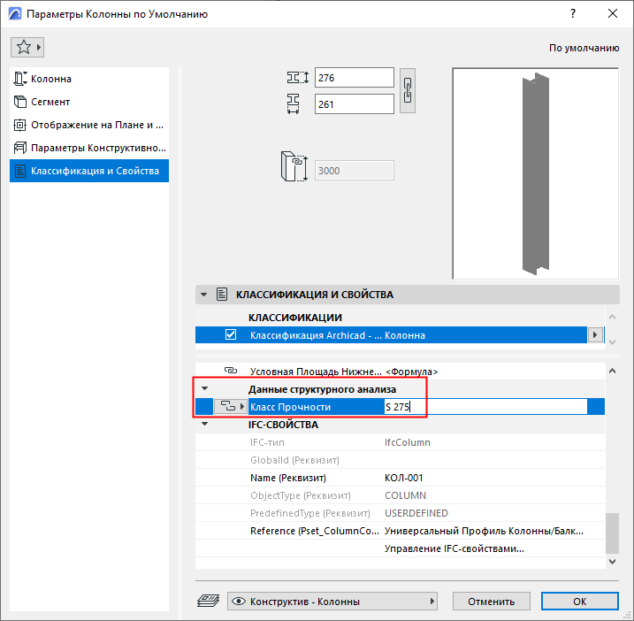This screenshot has height=621, width=634.
Task: Click the classifications list scroll-down arrow
Action: pyautogui.click(x=612, y=342)
